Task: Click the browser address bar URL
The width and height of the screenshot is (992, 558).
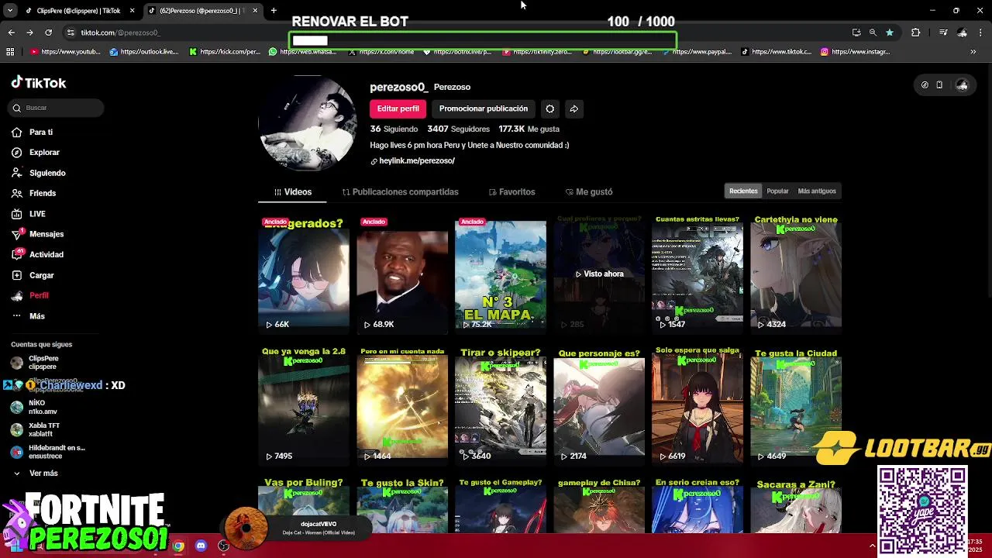Action: pyautogui.click(x=120, y=33)
